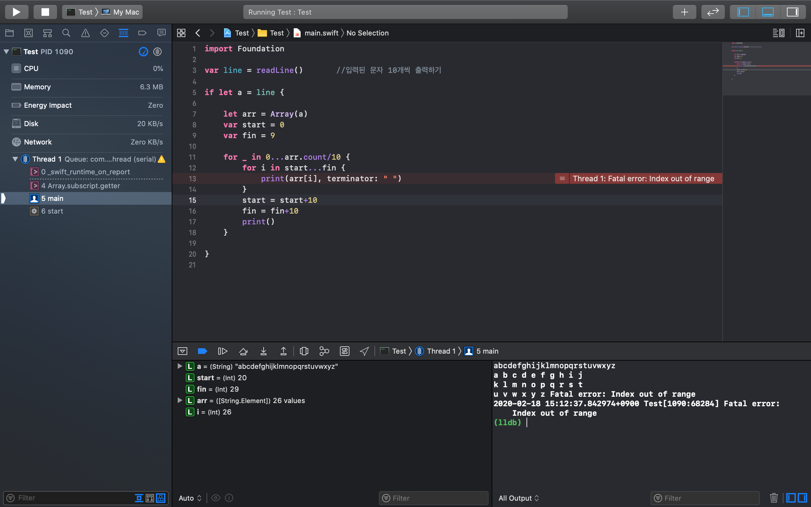This screenshot has height=507, width=811.
Task: Click Continue program execution button
Action: pyautogui.click(x=222, y=351)
